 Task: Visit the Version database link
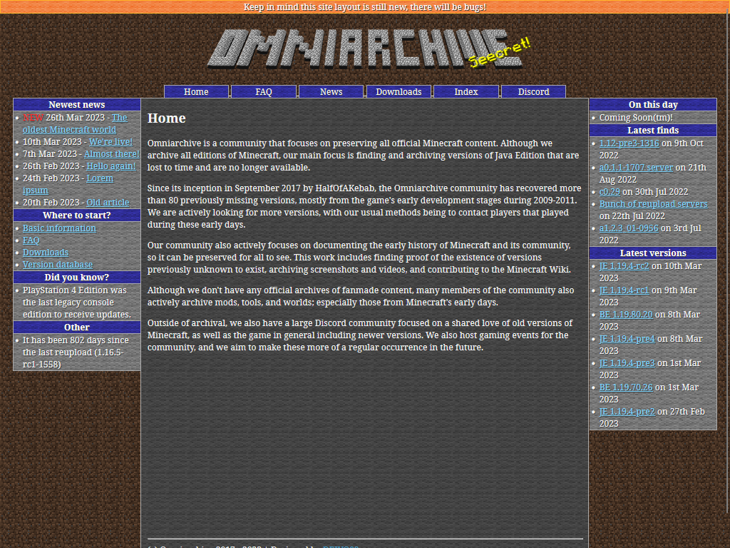pyautogui.click(x=58, y=265)
